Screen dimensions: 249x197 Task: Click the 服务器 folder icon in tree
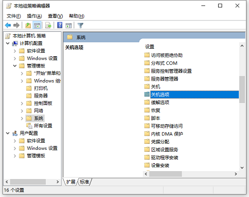(29, 96)
